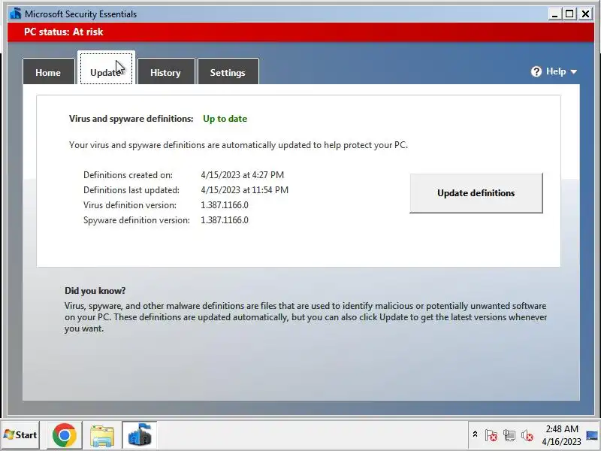The height and width of the screenshot is (451, 601).
Task: Click the '4/15/2023 at 11:54 PM' value
Action: point(245,190)
